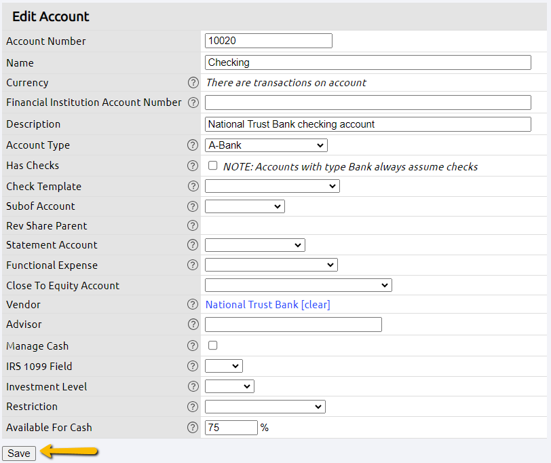
Task: Expand the Restriction dropdown
Action: tap(265, 407)
